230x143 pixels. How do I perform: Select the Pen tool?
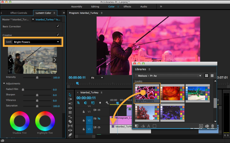coord(70,134)
